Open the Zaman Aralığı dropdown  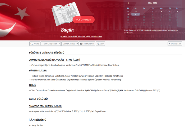(x=70, y=44)
